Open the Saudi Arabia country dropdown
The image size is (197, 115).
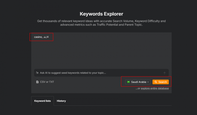tap(138, 82)
